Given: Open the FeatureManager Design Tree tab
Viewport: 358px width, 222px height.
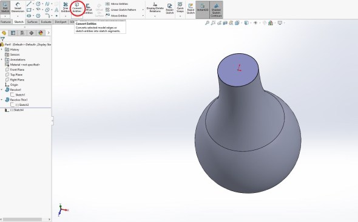Looking at the screenshot, I should 4,33.
